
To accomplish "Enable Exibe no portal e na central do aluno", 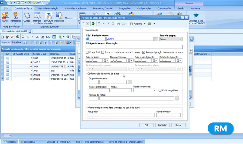I will 103,52.
